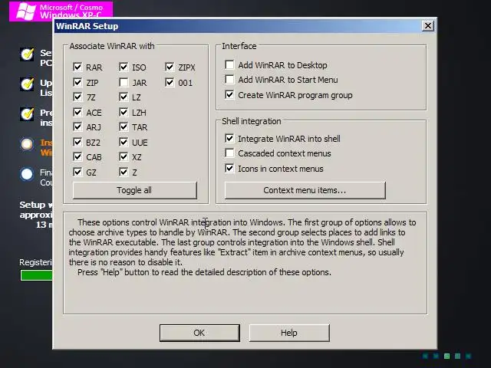Image resolution: width=491 pixels, height=368 pixels.
Task: Uncheck the GZ archive type
Action: point(77,172)
